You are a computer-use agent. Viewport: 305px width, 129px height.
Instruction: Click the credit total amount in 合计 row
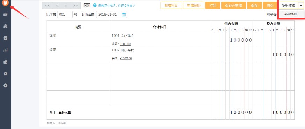pyautogui.click(x=283, y=112)
